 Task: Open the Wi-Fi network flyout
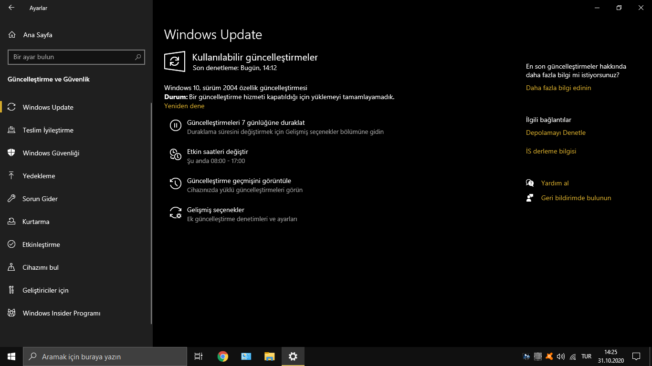pyautogui.click(x=573, y=356)
